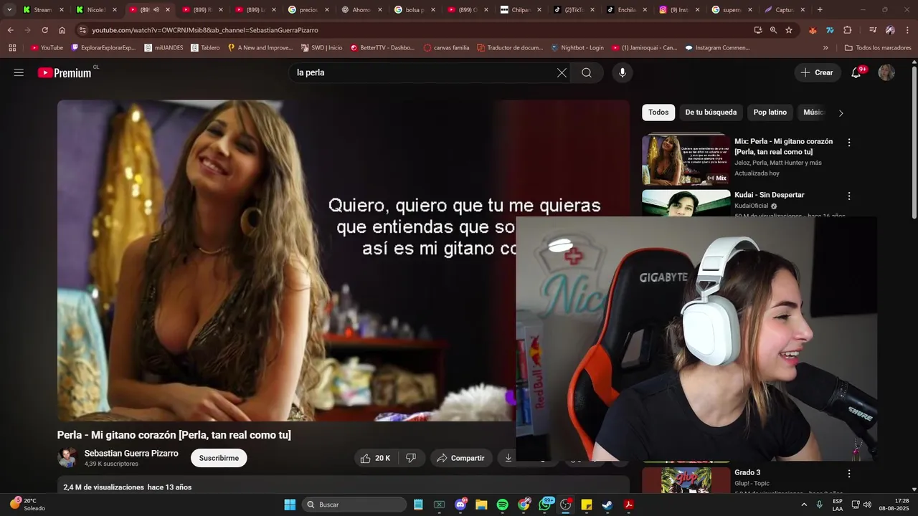Click the Chrome address bar URL
Screen dimensions: 918x516
tap(205, 30)
